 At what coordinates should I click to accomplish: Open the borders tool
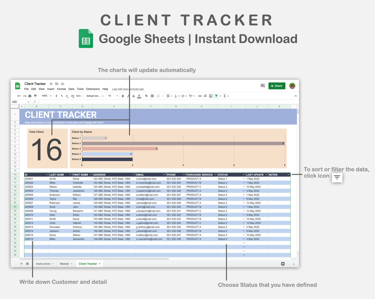tap(152, 96)
